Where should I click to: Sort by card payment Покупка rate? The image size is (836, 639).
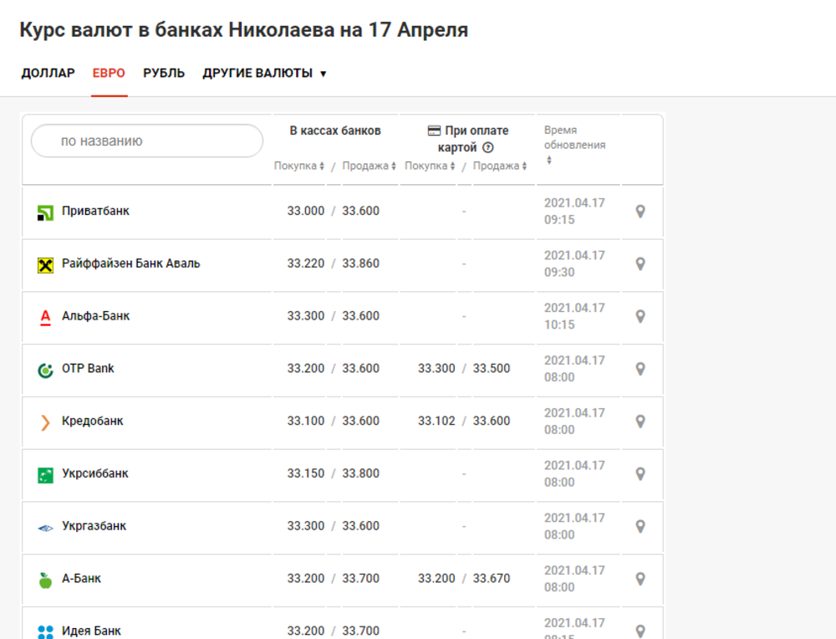point(430,166)
